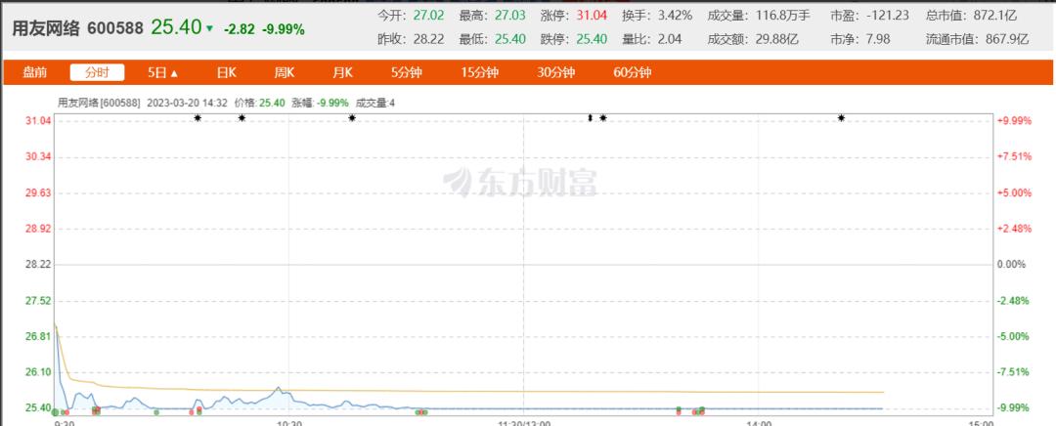Expand the 5日 multi-day dropdown
The image size is (1056, 426).
point(163,72)
